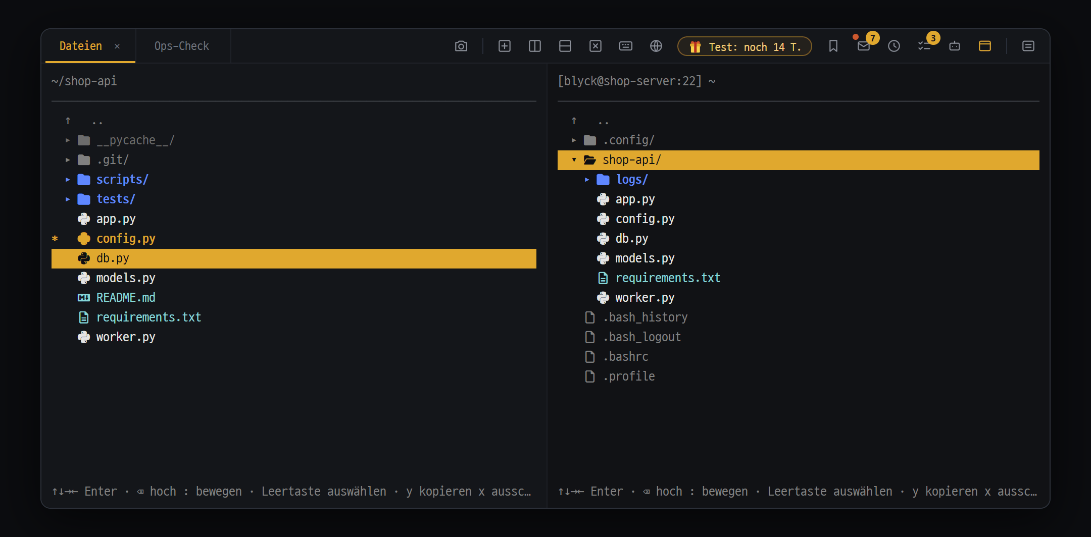Toggle the highlighted window layout icon

pos(984,46)
